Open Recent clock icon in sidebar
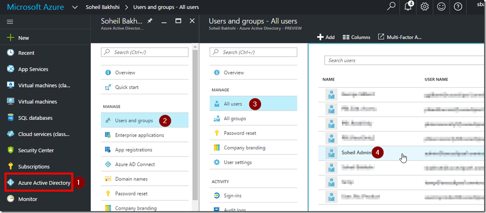The height and width of the screenshot is (213, 486). [10, 53]
